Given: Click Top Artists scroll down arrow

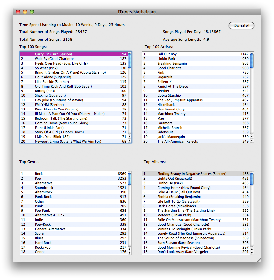Looking at the screenshot, I should (252, 141).
